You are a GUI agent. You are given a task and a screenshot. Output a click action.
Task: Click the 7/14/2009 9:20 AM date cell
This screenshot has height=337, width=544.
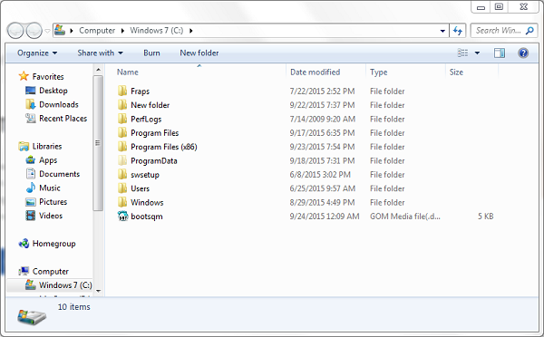(x=322, y=120)
